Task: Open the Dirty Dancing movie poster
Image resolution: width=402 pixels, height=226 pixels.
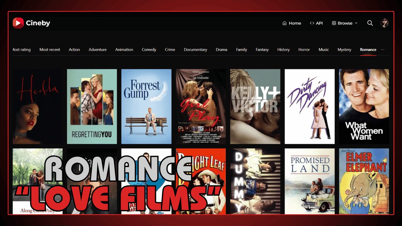Action: coord(309,106)
